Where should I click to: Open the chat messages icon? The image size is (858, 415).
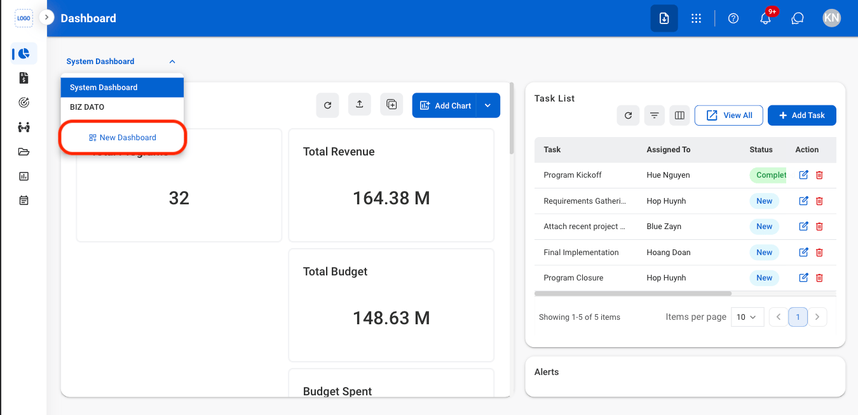pyautogui.click(x=798, y=18)
